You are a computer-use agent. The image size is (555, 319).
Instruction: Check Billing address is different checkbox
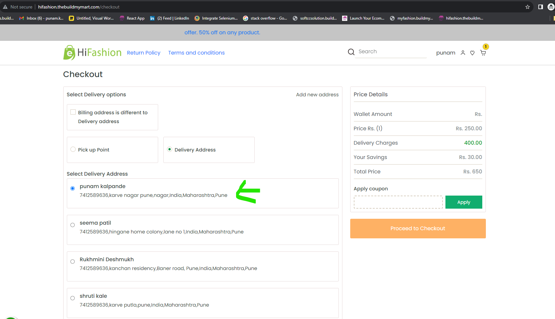(x=73, y=112)
